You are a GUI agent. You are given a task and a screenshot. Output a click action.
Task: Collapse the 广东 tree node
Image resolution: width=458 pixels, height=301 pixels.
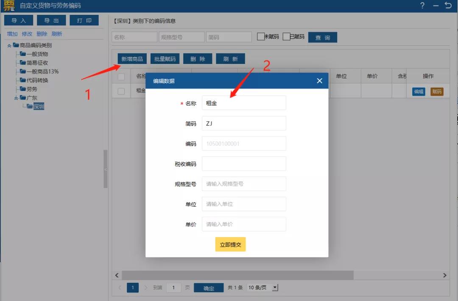pos(16,98)
